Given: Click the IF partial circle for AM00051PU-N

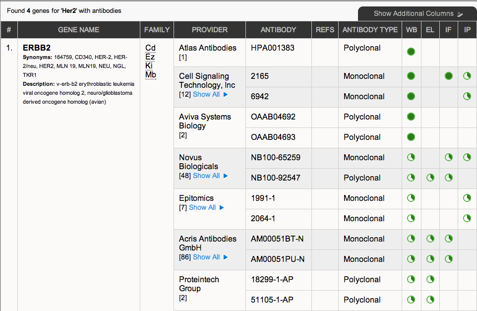Looking at the screenshot, I should coord(449,259).
